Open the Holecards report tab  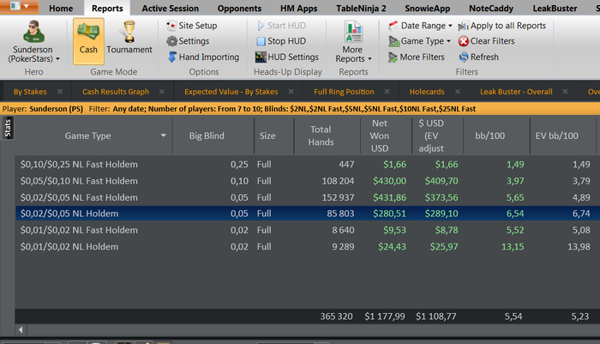coord(427,92)
